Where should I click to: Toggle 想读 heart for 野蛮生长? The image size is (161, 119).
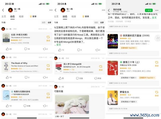coord(157,94)
